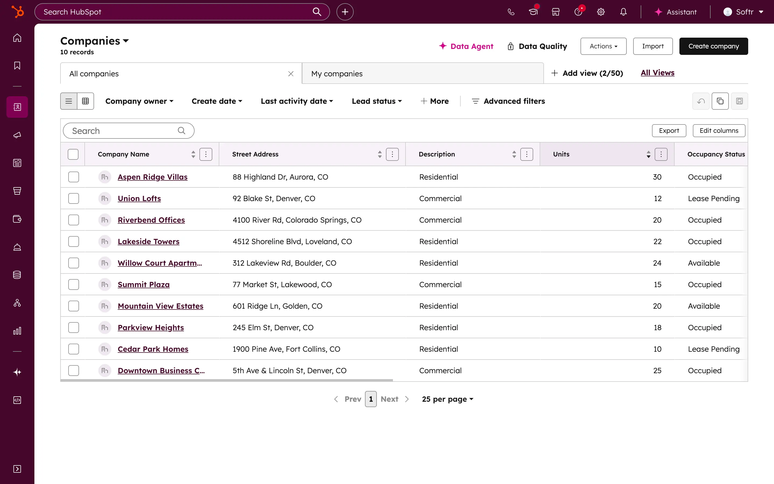Screen dimensions: 774x484
Task: Open the 25 per page dropdown
Action: click(x=447, y=399)
